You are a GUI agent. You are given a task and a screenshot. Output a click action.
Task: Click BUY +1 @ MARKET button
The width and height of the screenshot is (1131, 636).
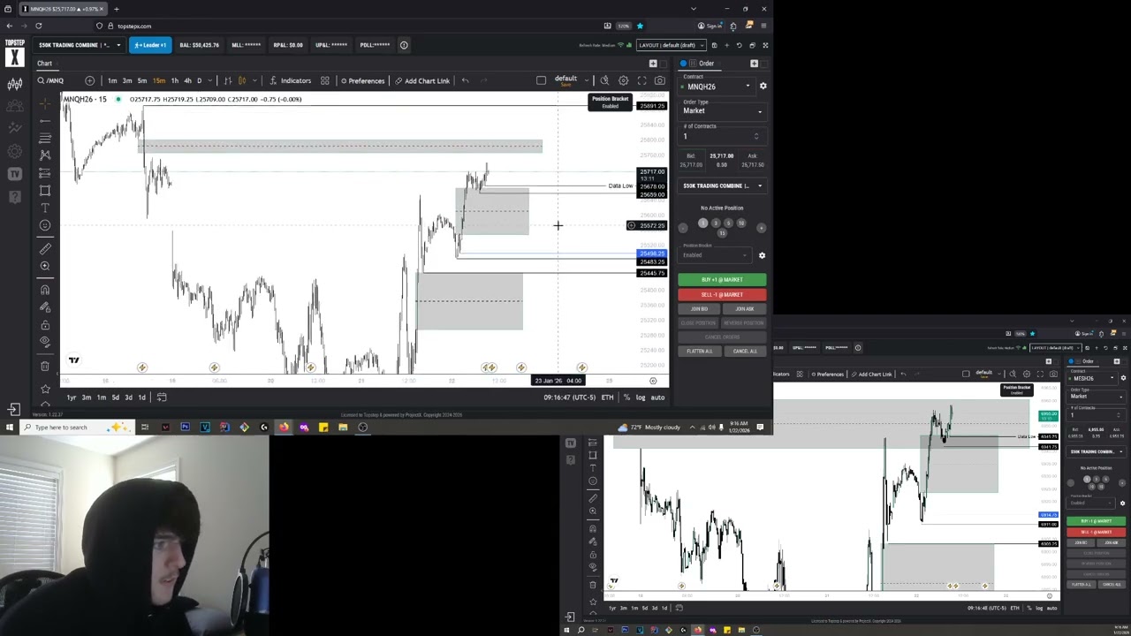722,280
